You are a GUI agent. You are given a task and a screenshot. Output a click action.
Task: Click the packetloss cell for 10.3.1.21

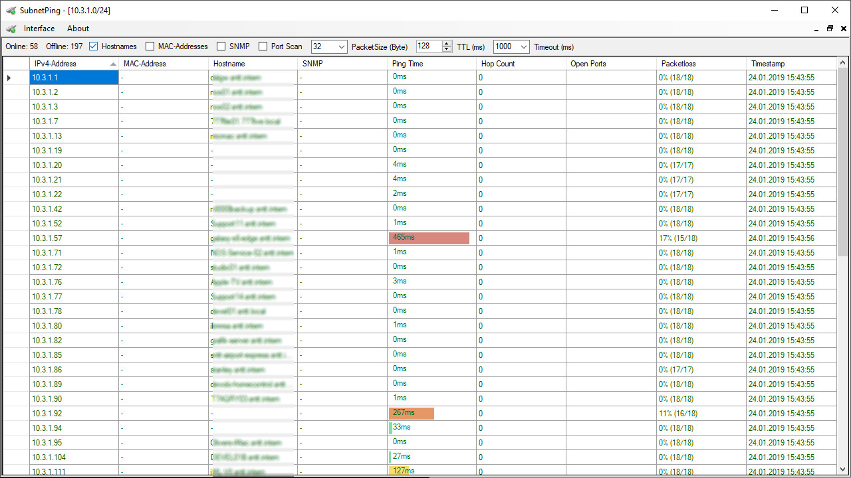tap(701, 180)
